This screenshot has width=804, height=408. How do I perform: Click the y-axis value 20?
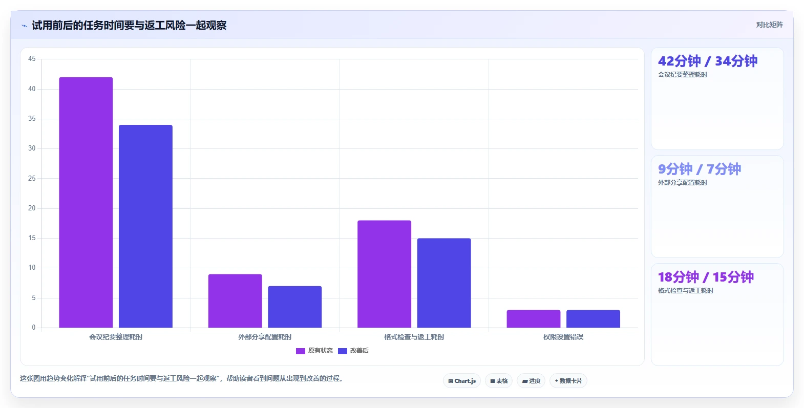(32, 208)
